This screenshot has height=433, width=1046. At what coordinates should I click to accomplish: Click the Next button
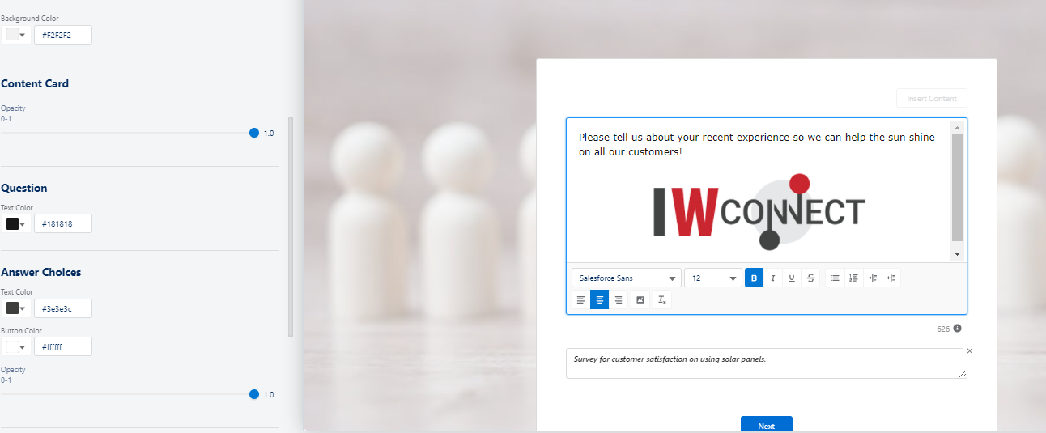coord(767,425)
